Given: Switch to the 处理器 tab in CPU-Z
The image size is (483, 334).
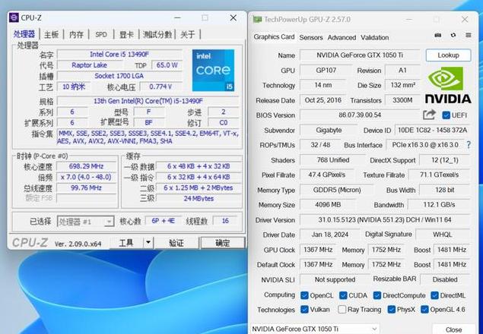Looking at the screenshot, I should coord(24,34).
